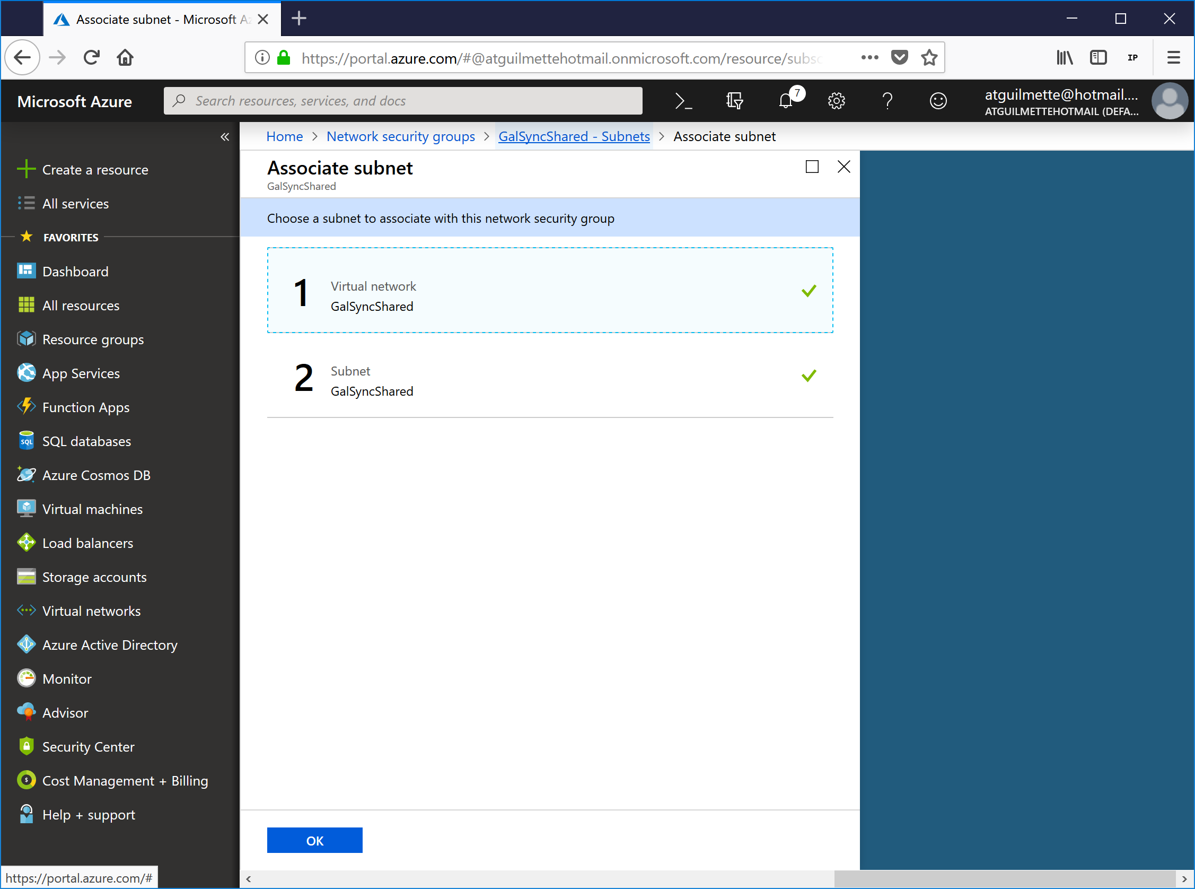Maximize the Associate subnet blade

[812, 167]
